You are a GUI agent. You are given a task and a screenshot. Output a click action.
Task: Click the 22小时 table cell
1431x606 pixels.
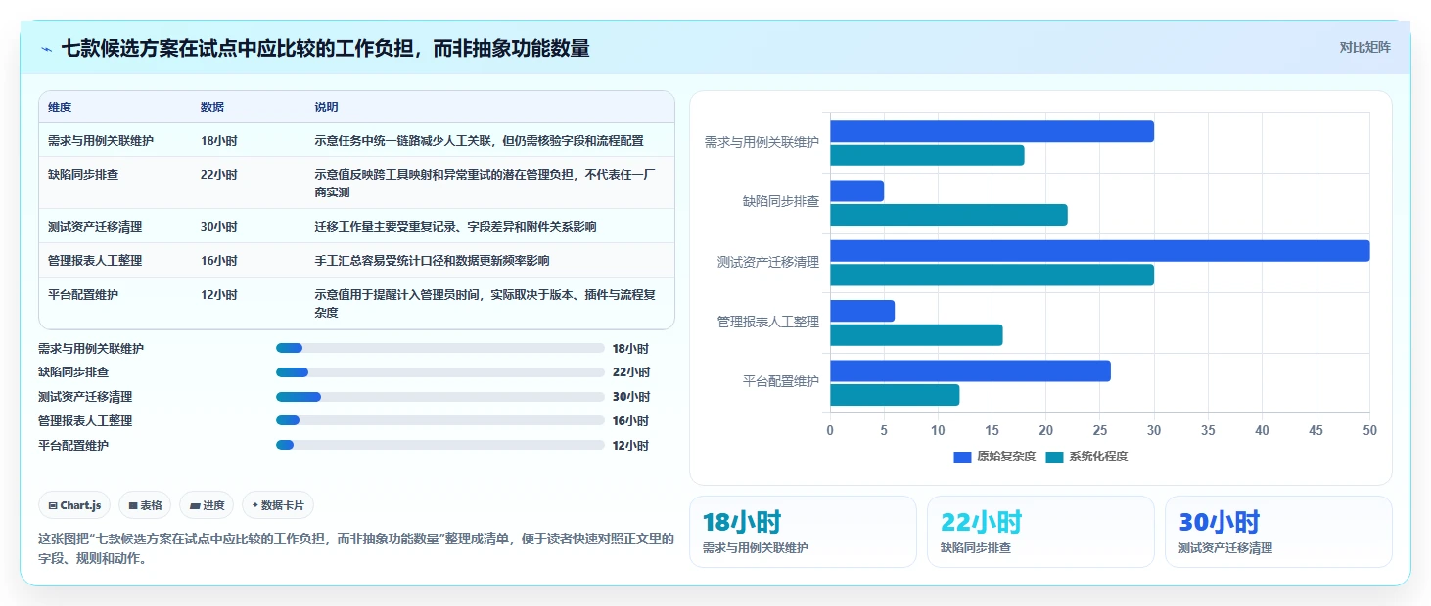pyautogui.click(x=218, y=174)
